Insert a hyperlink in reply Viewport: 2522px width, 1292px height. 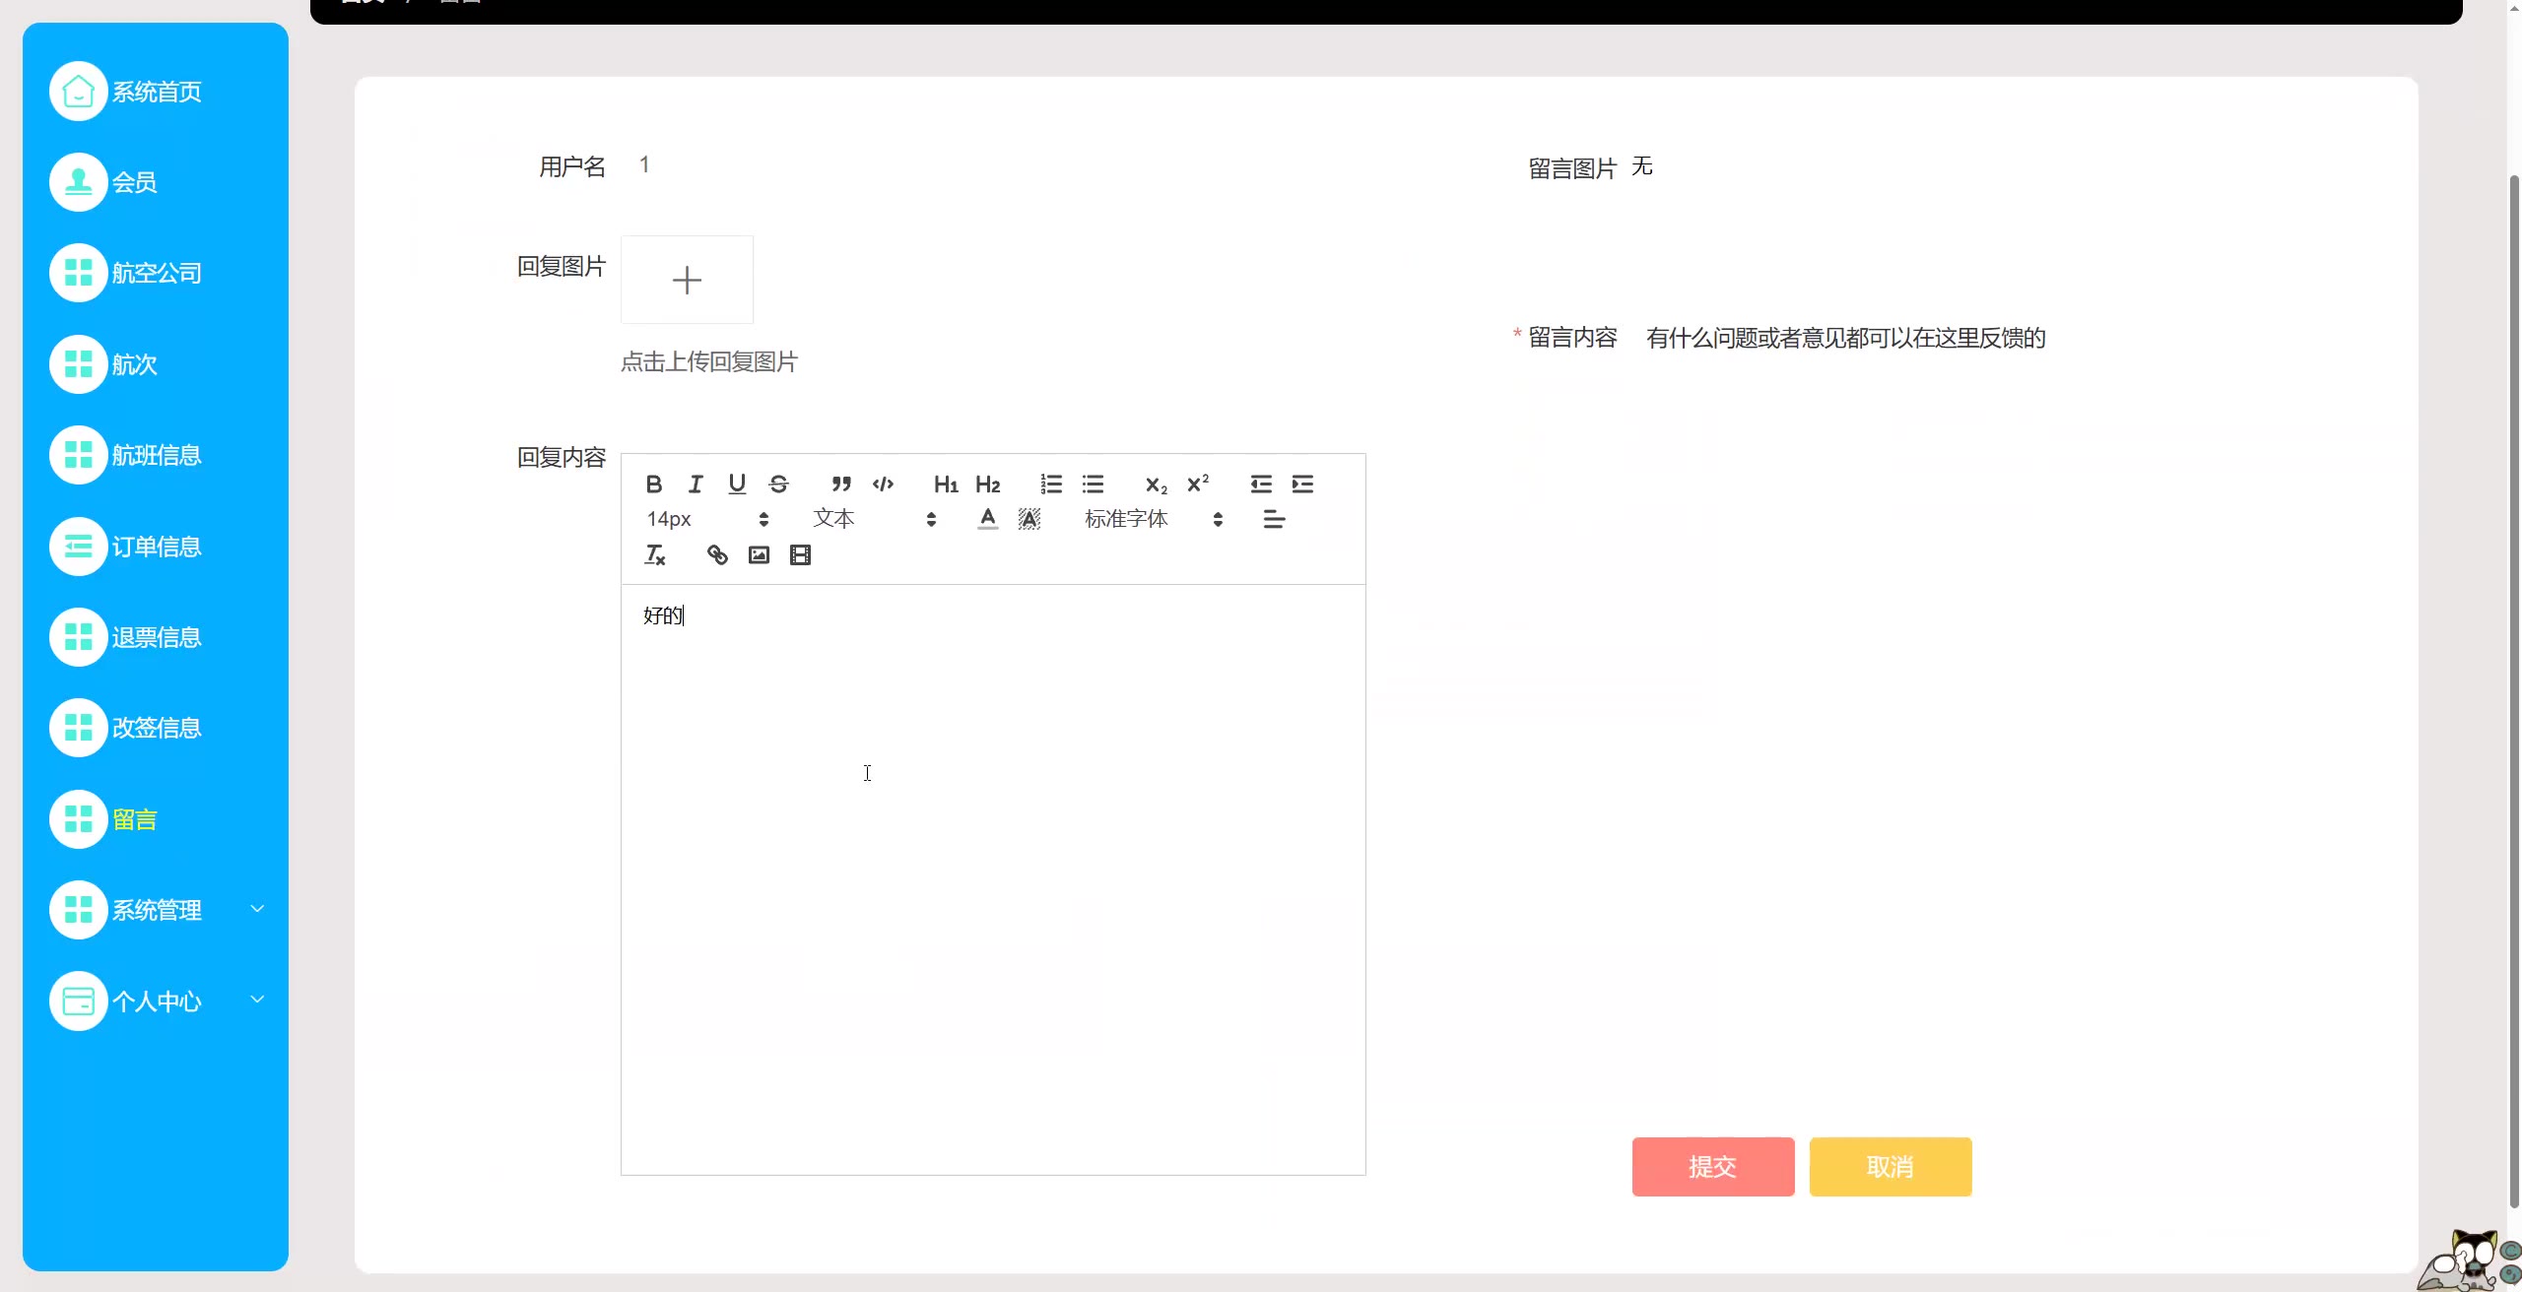pos(717,555)
